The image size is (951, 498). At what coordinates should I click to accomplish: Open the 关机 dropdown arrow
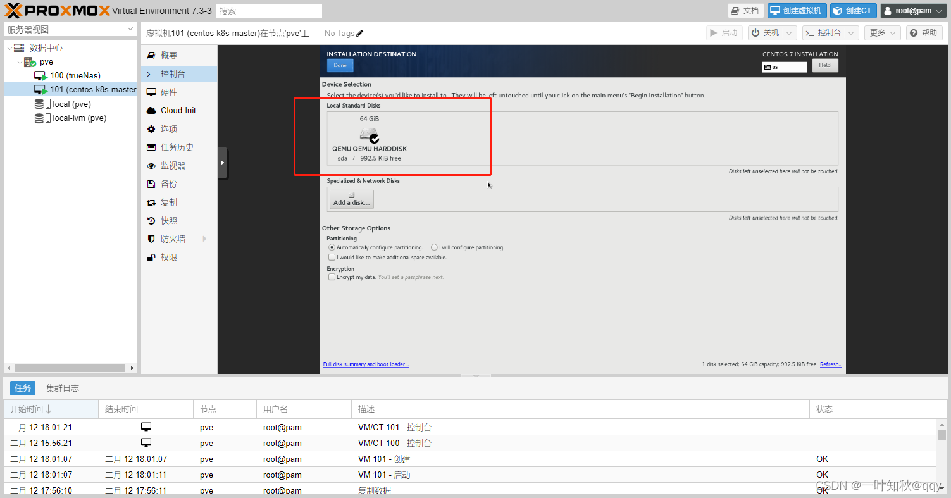790,33
